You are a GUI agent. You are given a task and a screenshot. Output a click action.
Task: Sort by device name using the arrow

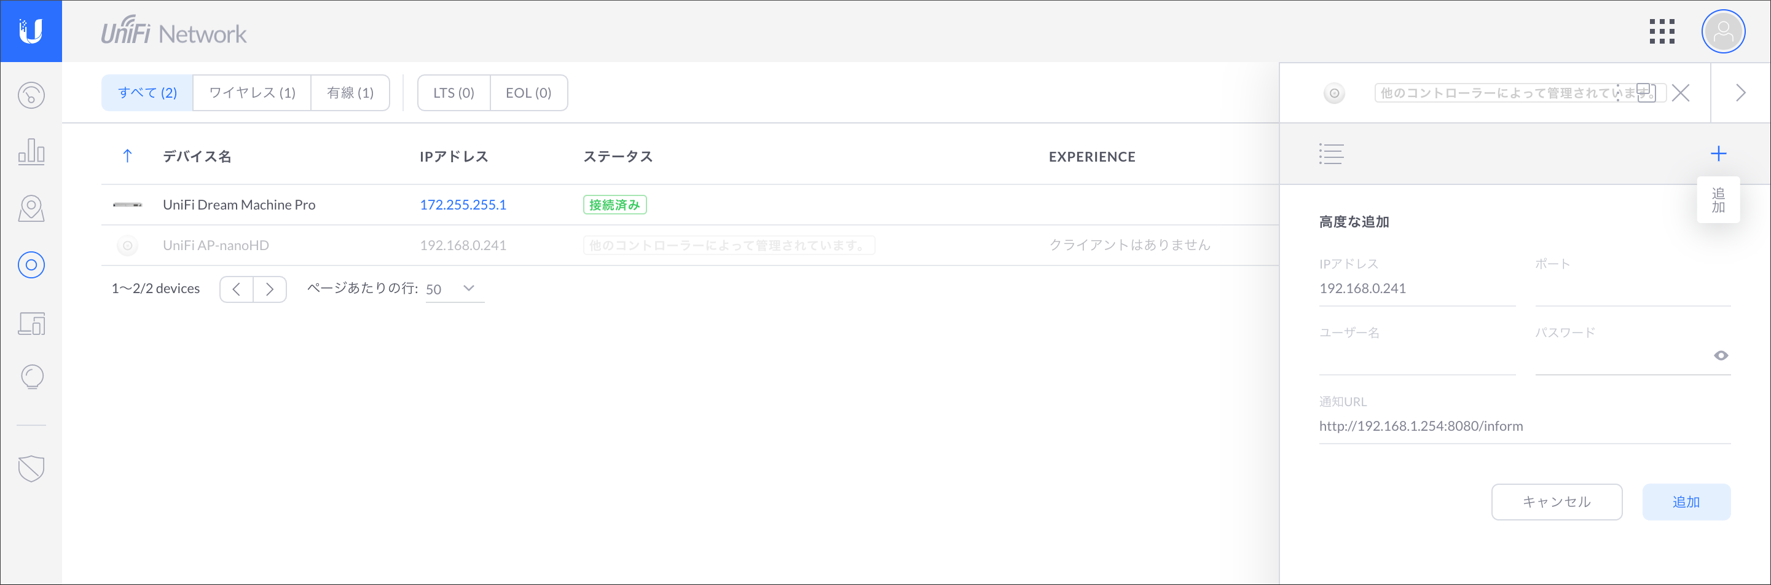(x=127, y=156)
